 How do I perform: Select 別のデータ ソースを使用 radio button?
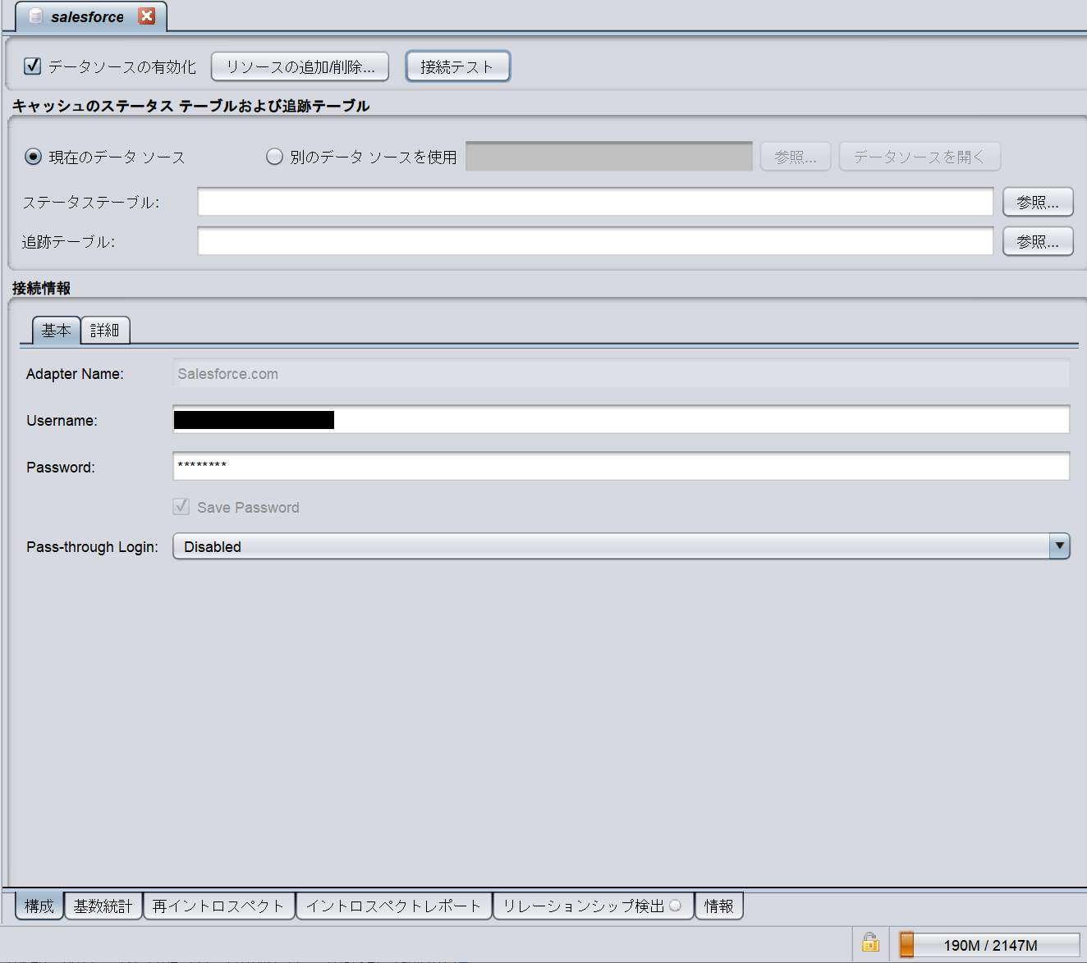[274, 157]
